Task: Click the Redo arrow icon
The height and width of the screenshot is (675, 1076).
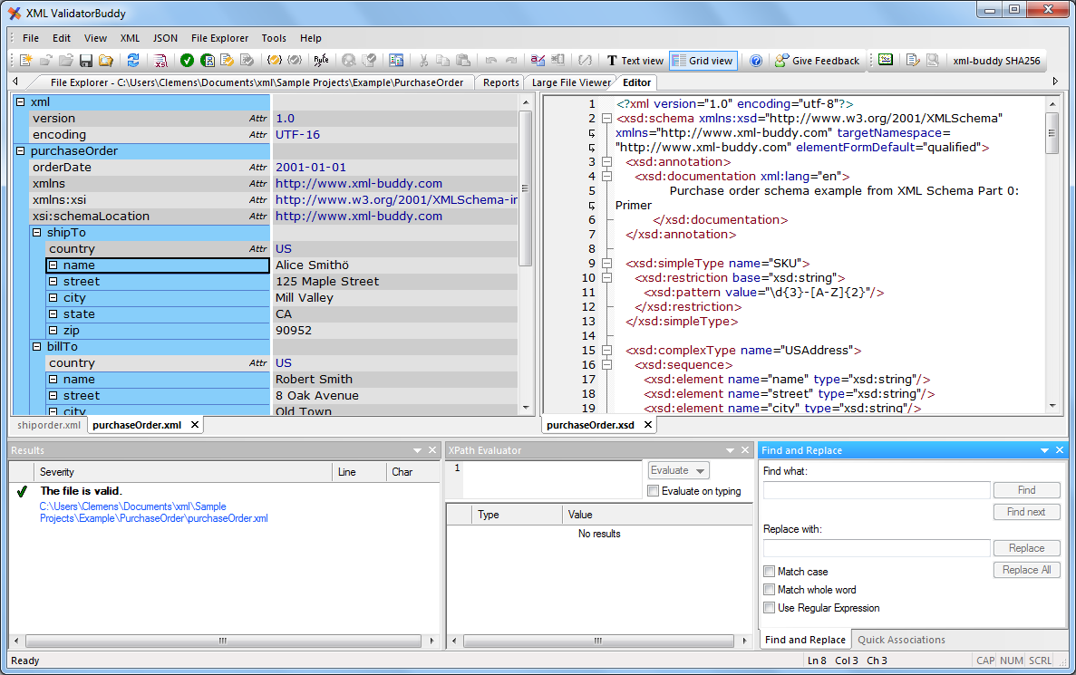Action: point(511,61)
